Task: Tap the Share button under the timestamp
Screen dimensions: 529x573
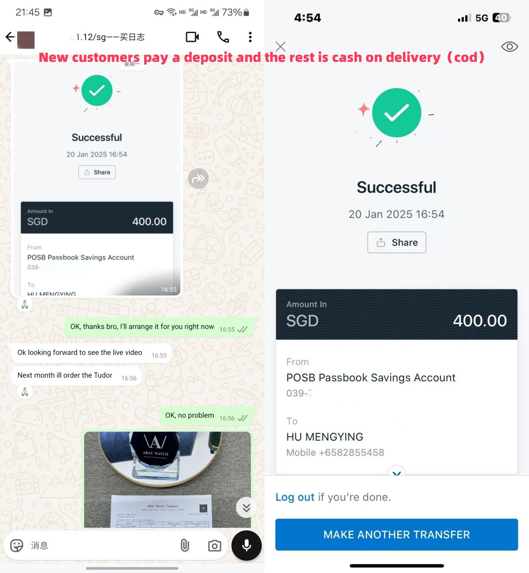Action: coord(397,242)
